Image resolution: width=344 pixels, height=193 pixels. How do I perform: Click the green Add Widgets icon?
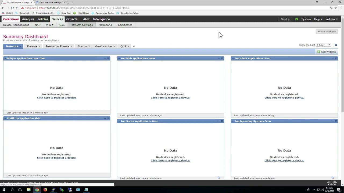click(x=318, y=52)
